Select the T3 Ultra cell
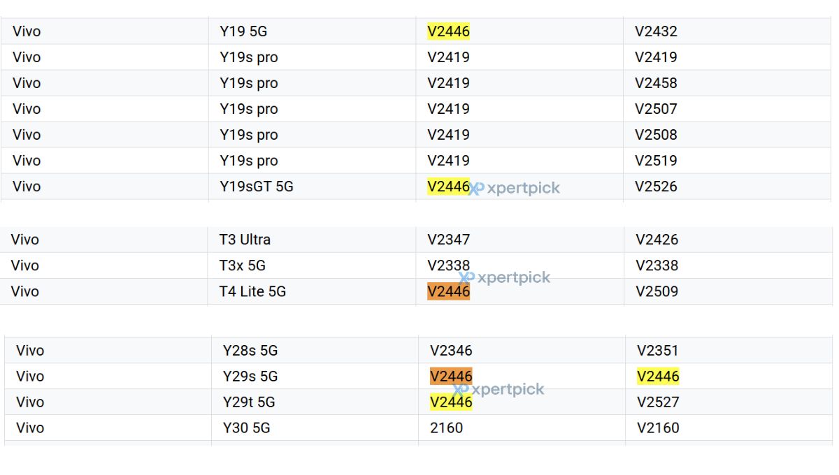 pyautogui.click(x=245, y=240)
